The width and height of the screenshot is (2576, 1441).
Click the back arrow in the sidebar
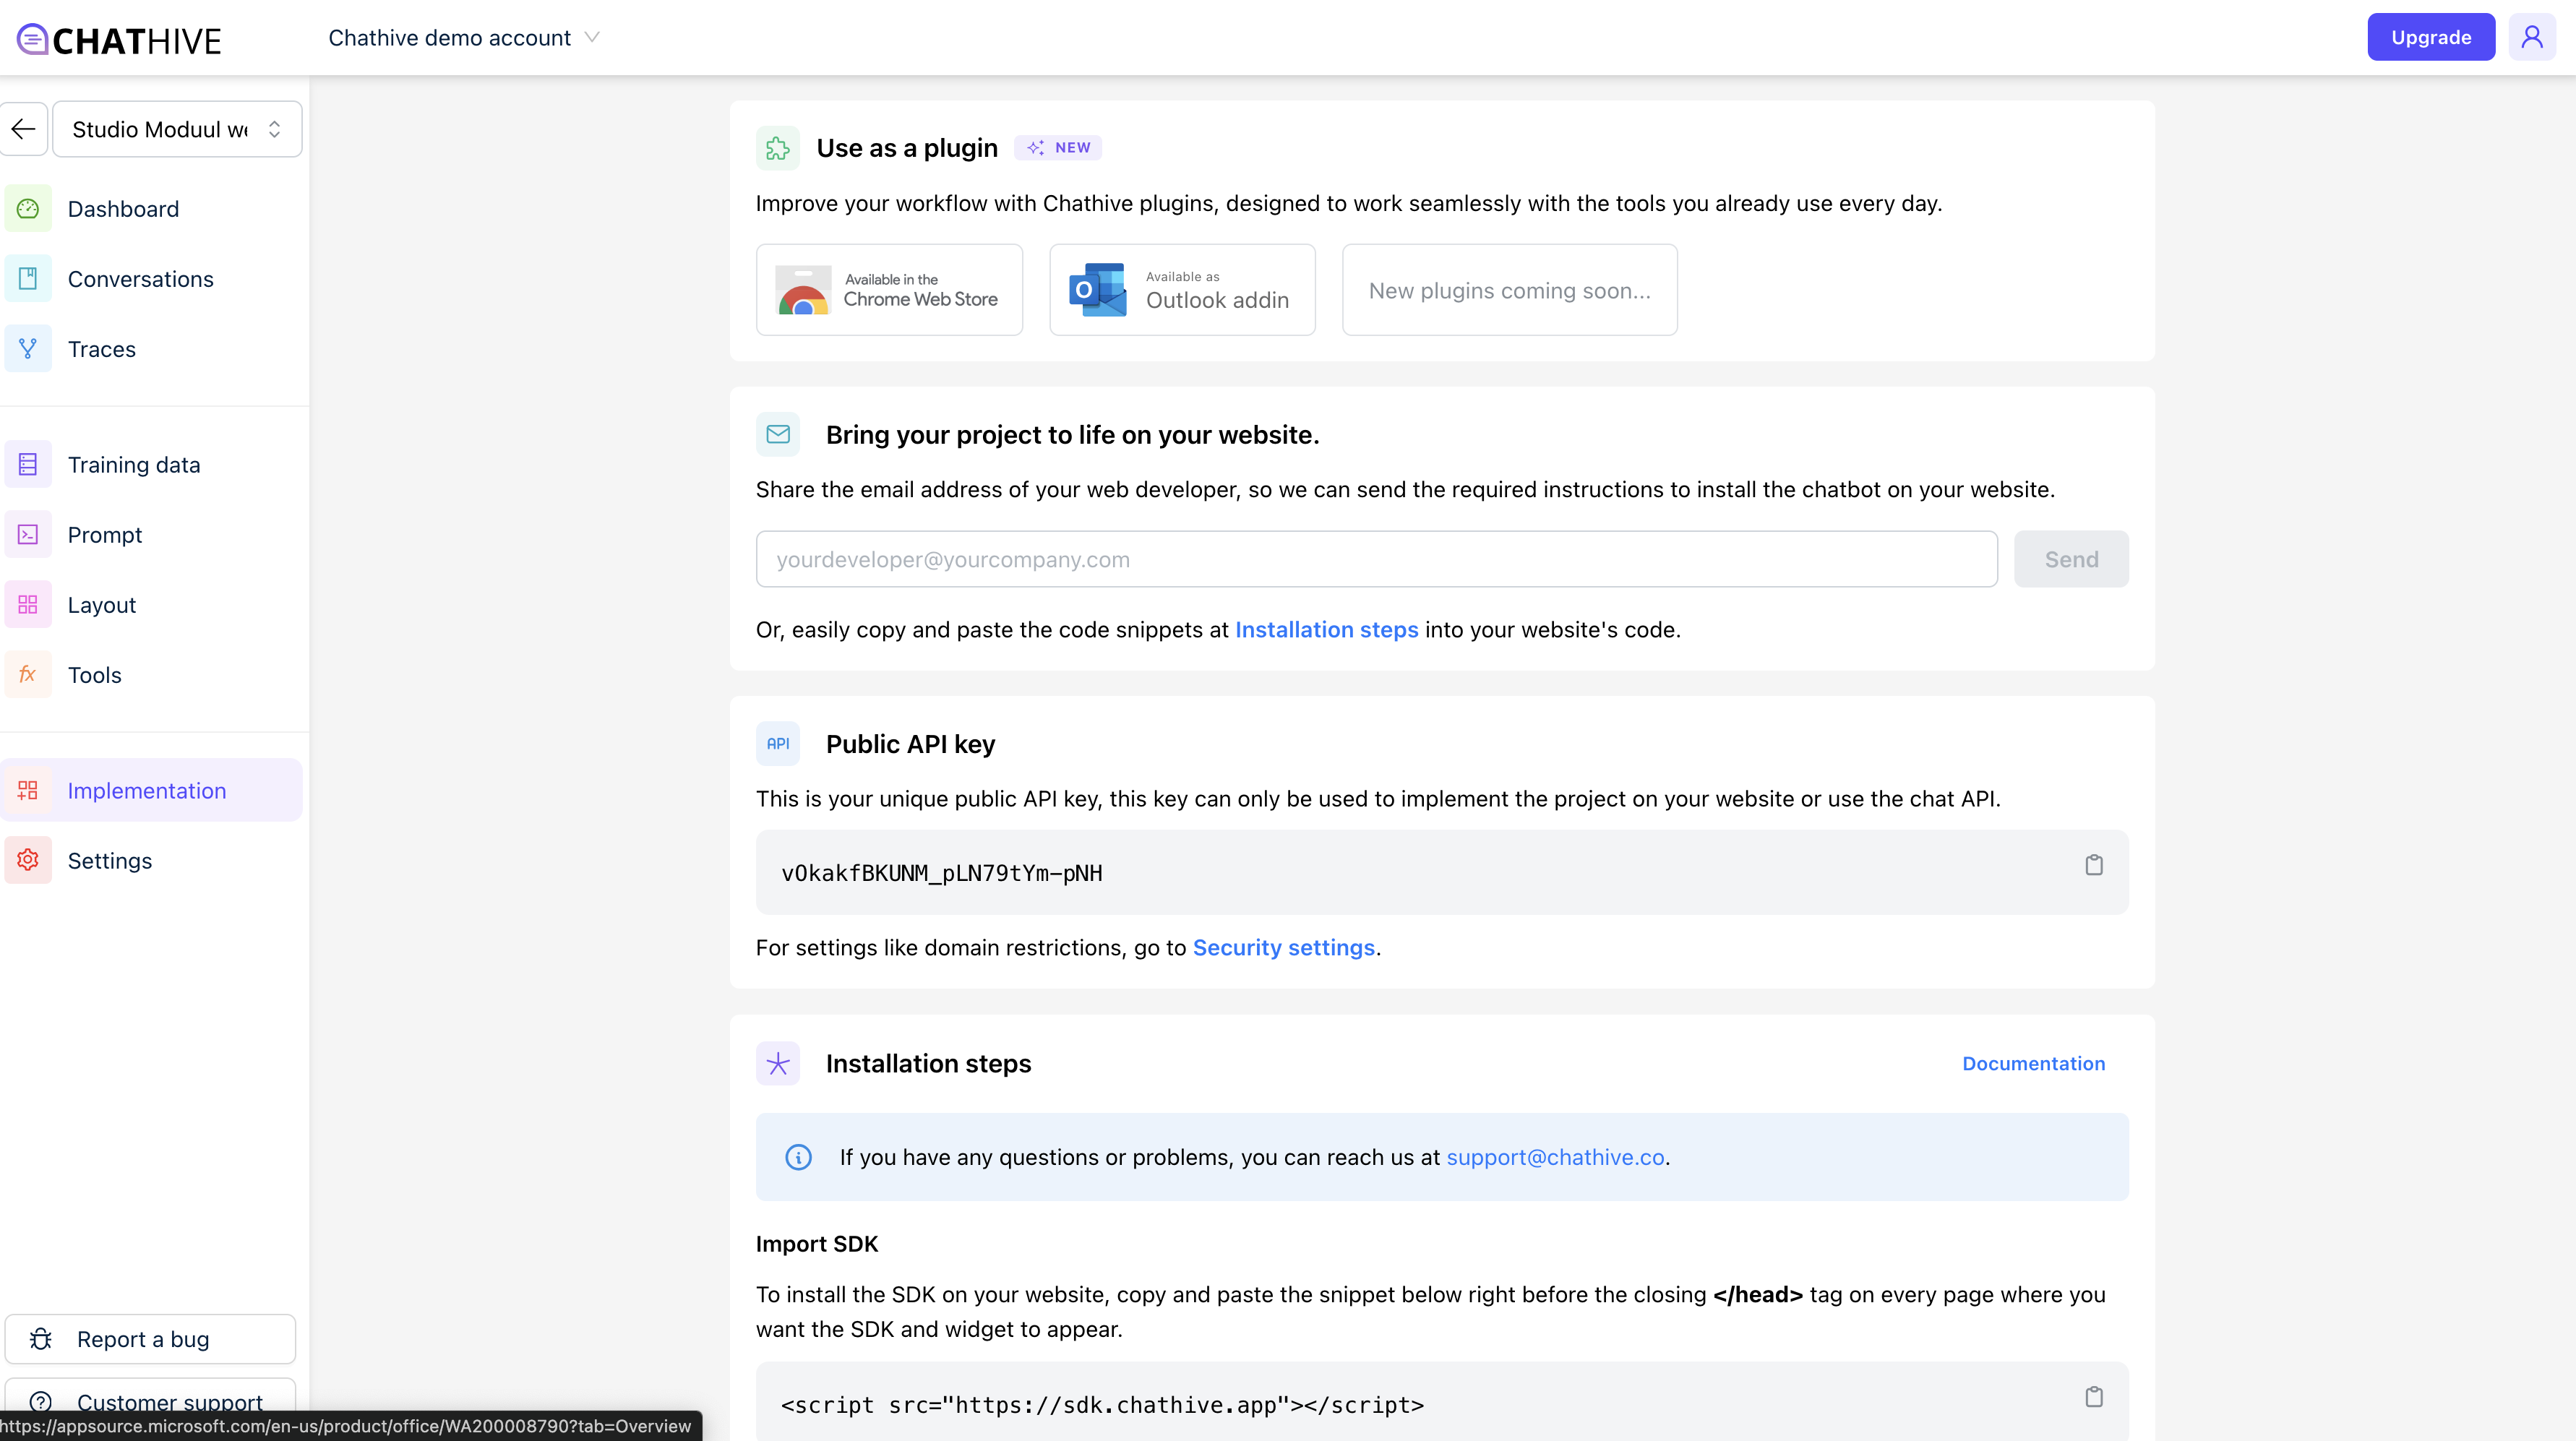[24, 129]
